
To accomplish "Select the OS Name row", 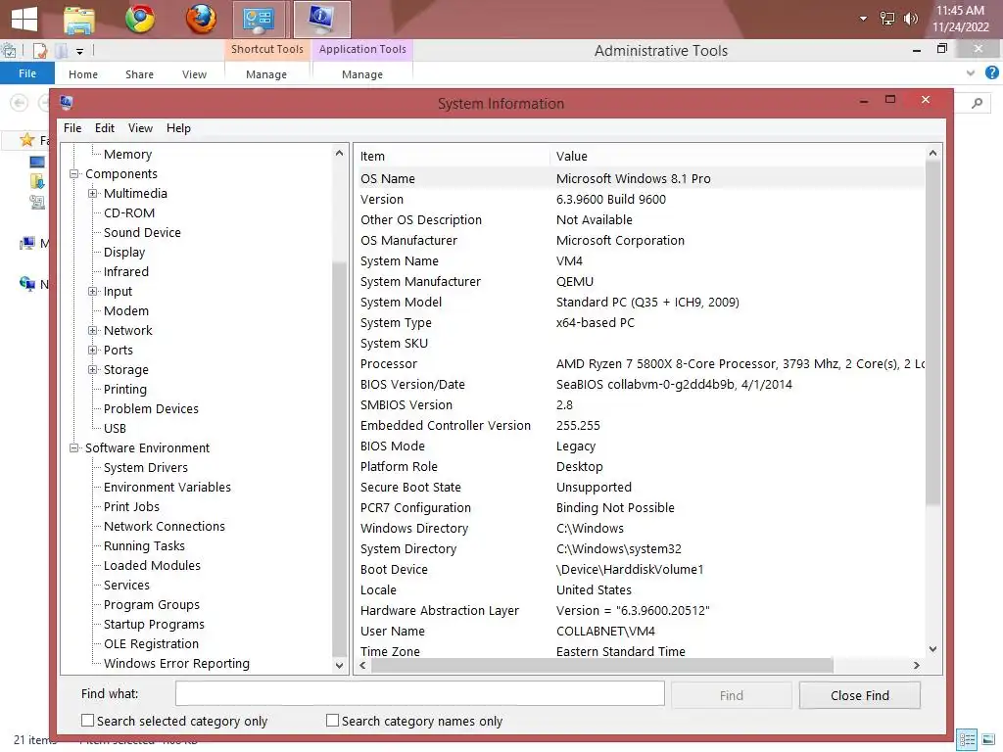I will [640, 178].
